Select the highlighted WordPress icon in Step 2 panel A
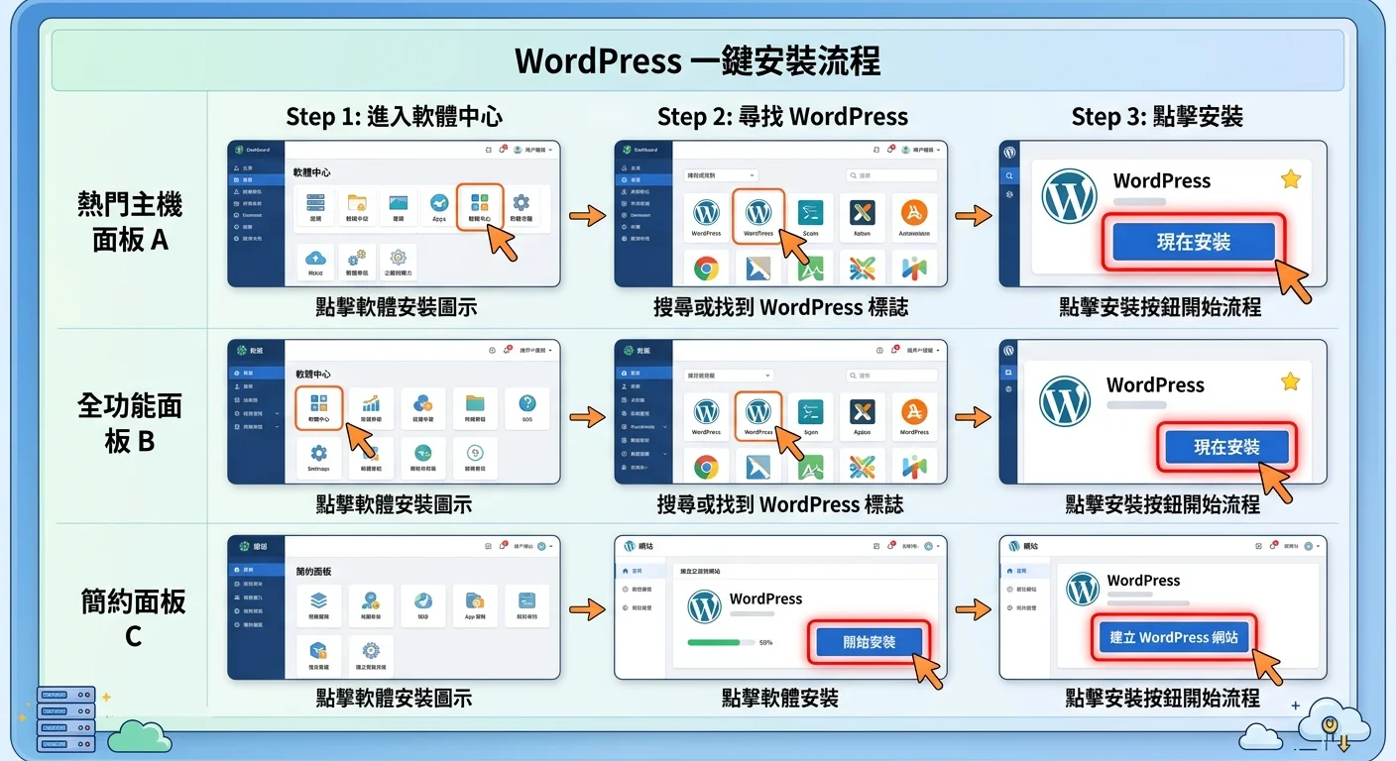 [x=758, y=214]
